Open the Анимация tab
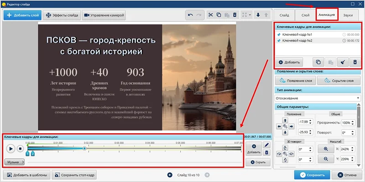The height and width of the screenshot is (182, 365). pos(327,15)
